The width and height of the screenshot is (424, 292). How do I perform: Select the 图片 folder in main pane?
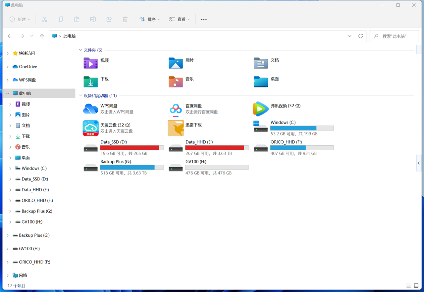pos(181,63)
